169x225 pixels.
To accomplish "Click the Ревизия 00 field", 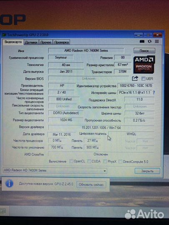I will pos(123,57).
